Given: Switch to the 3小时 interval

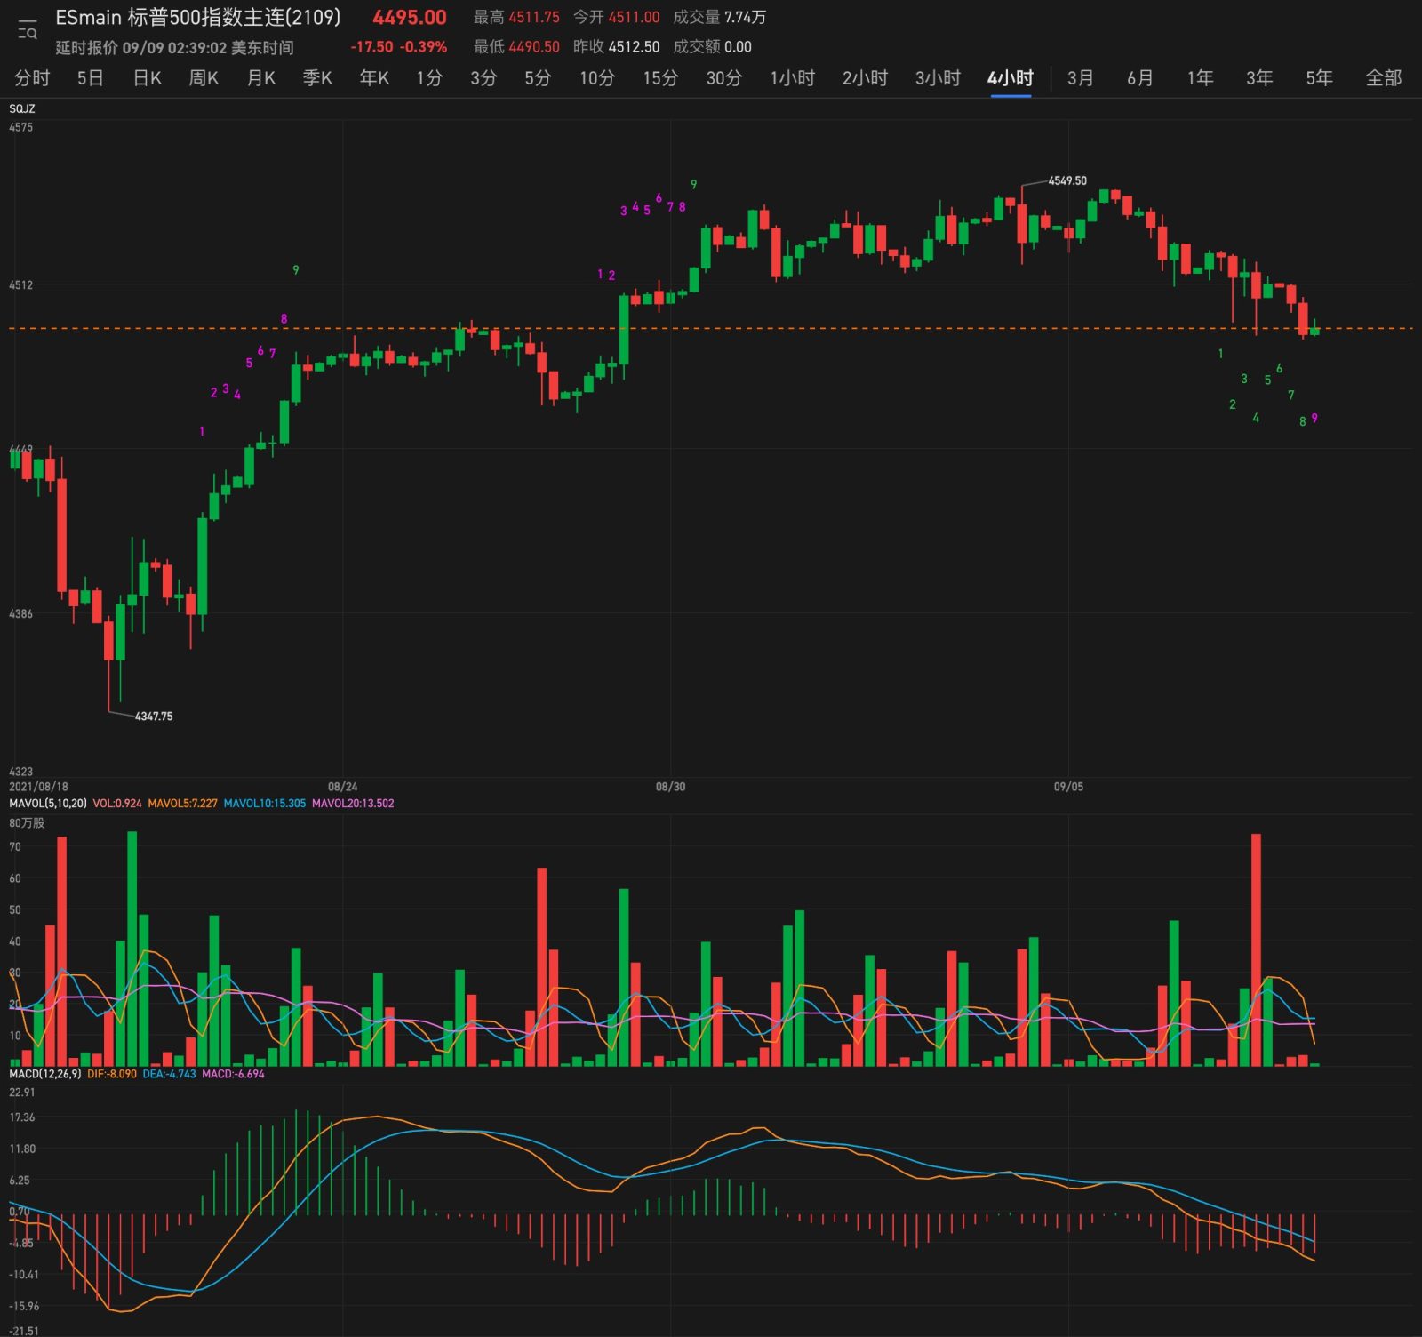Looking at the screenshot, I should click(939, 78).
